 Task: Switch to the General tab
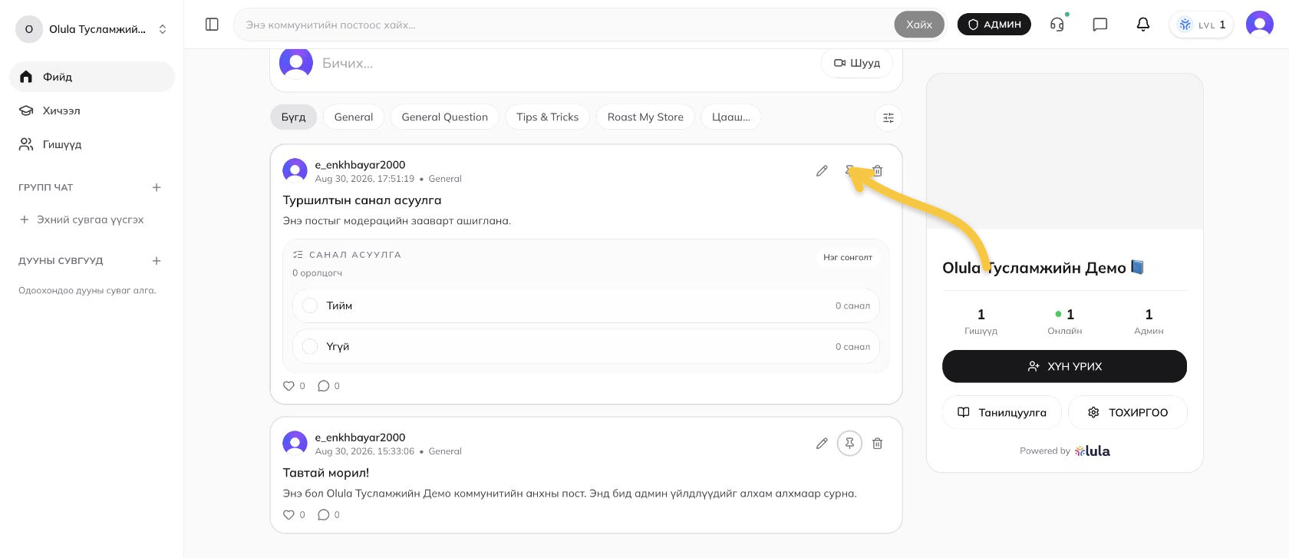point(354,117)
